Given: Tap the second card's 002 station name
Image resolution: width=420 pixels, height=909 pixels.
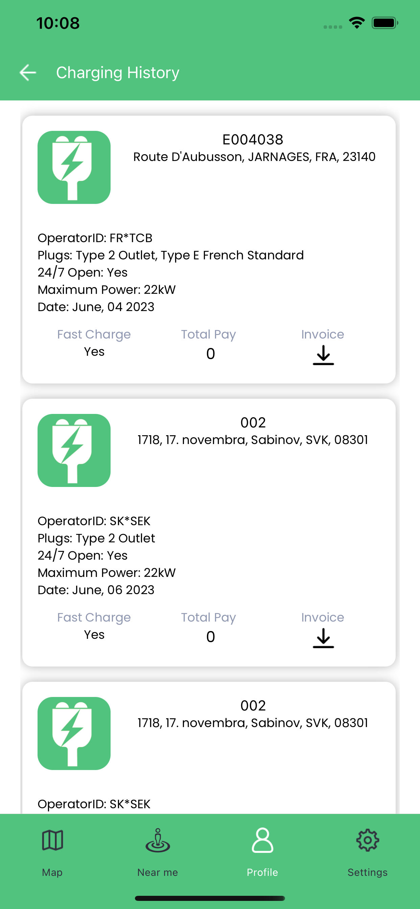Looking at the screenshot, I should [x=253, y=423].
